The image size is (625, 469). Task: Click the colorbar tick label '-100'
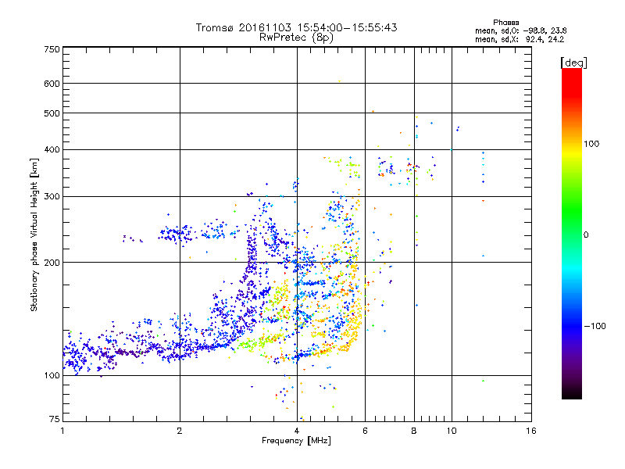click(x=595, y=326)
